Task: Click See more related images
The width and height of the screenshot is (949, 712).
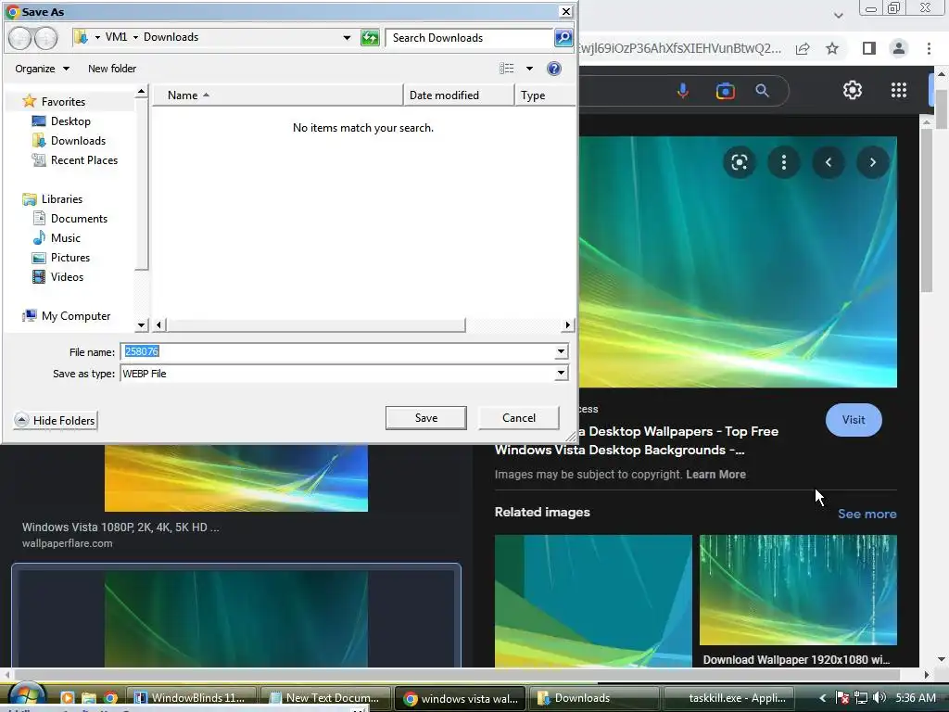Action: 867,514
